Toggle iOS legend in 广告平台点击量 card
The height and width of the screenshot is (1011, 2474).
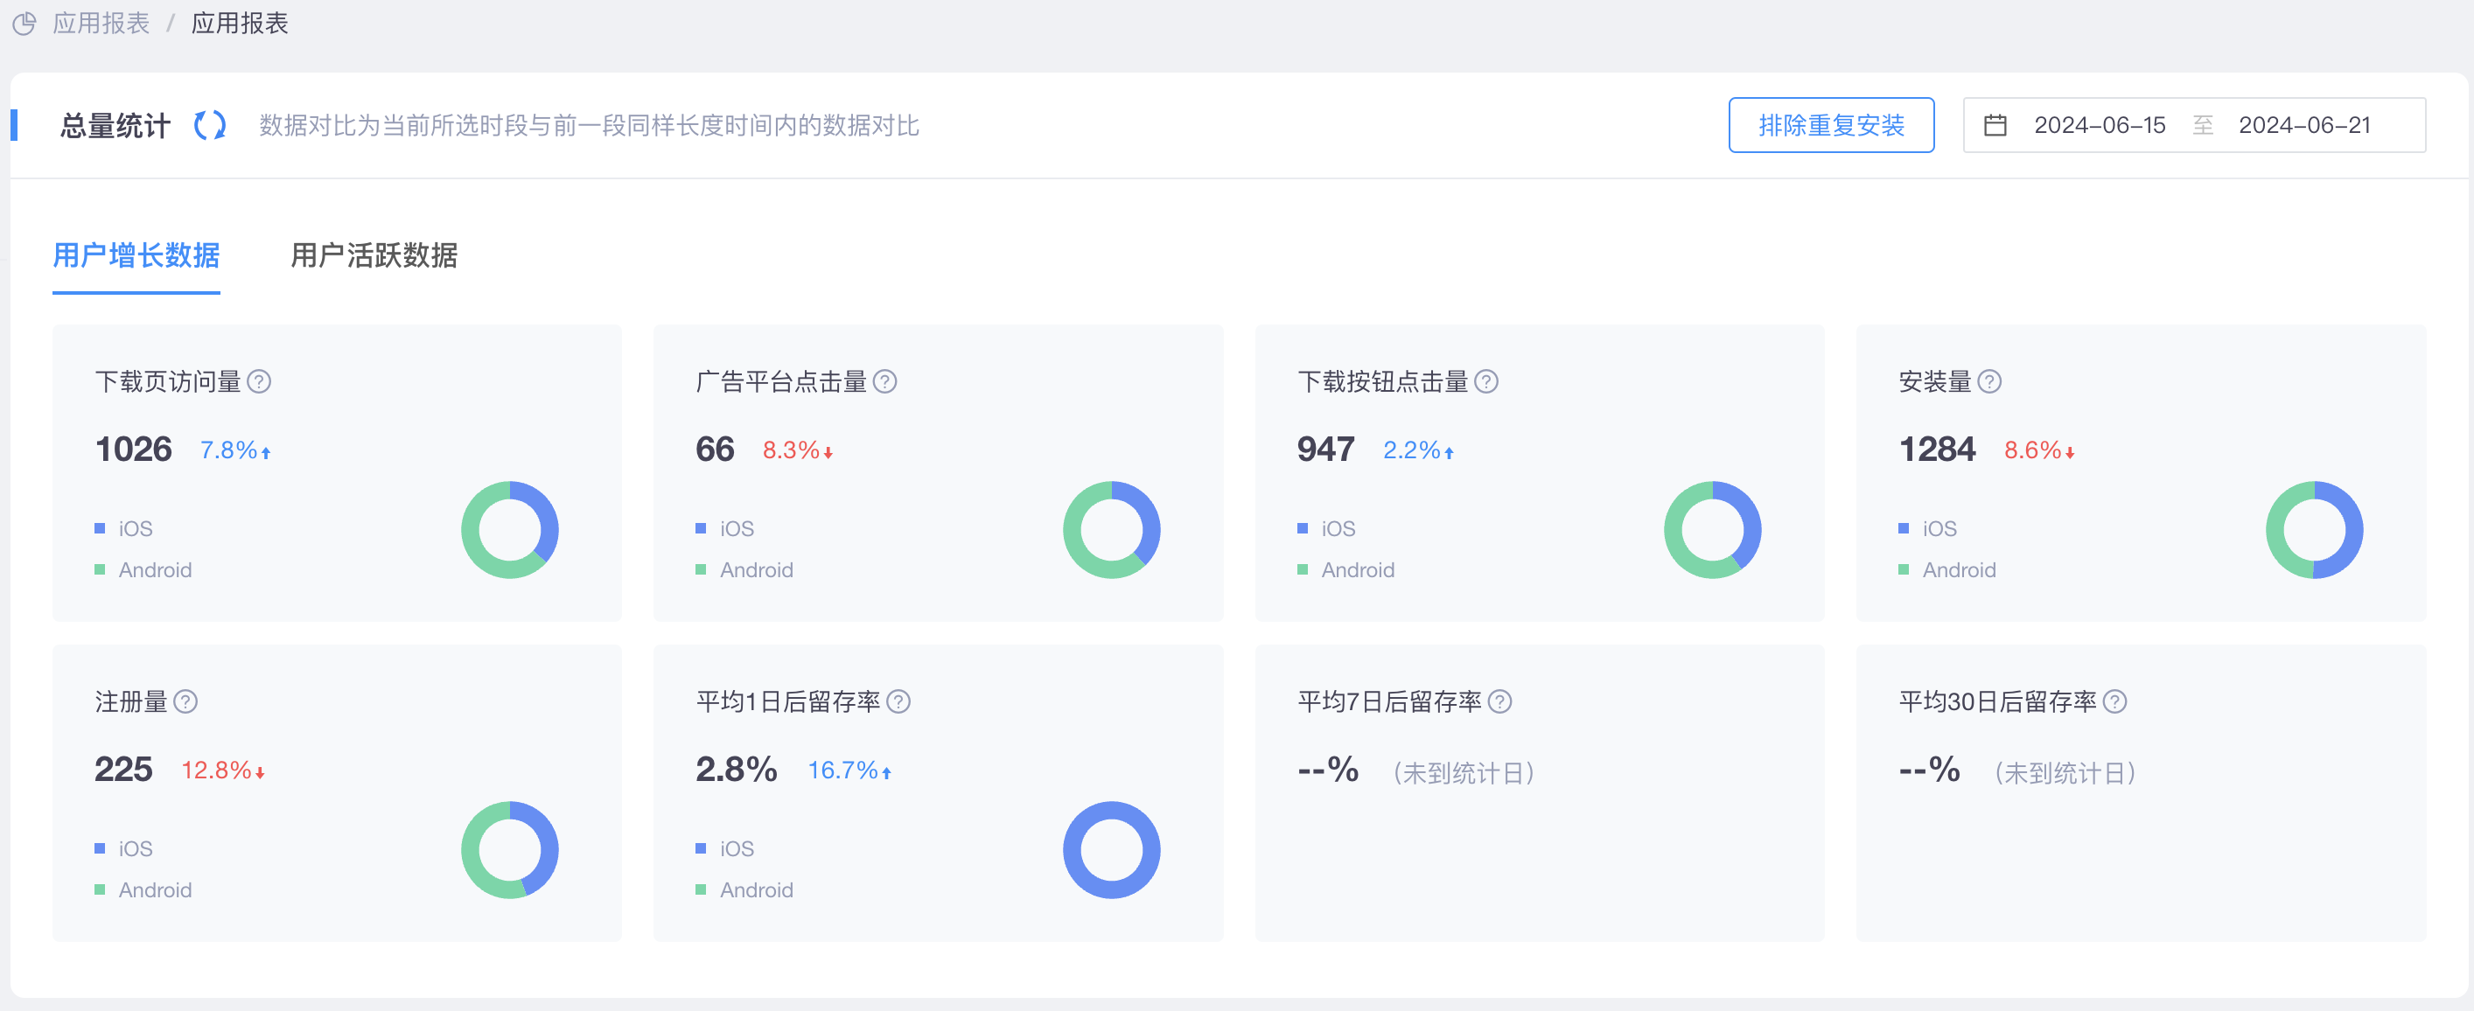725,528
